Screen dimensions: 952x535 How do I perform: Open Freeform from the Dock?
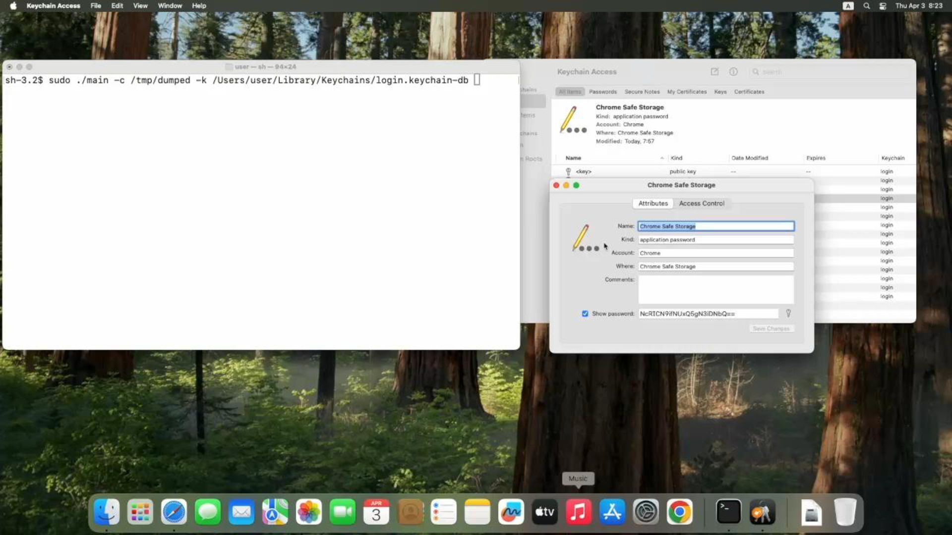point(511,512)
